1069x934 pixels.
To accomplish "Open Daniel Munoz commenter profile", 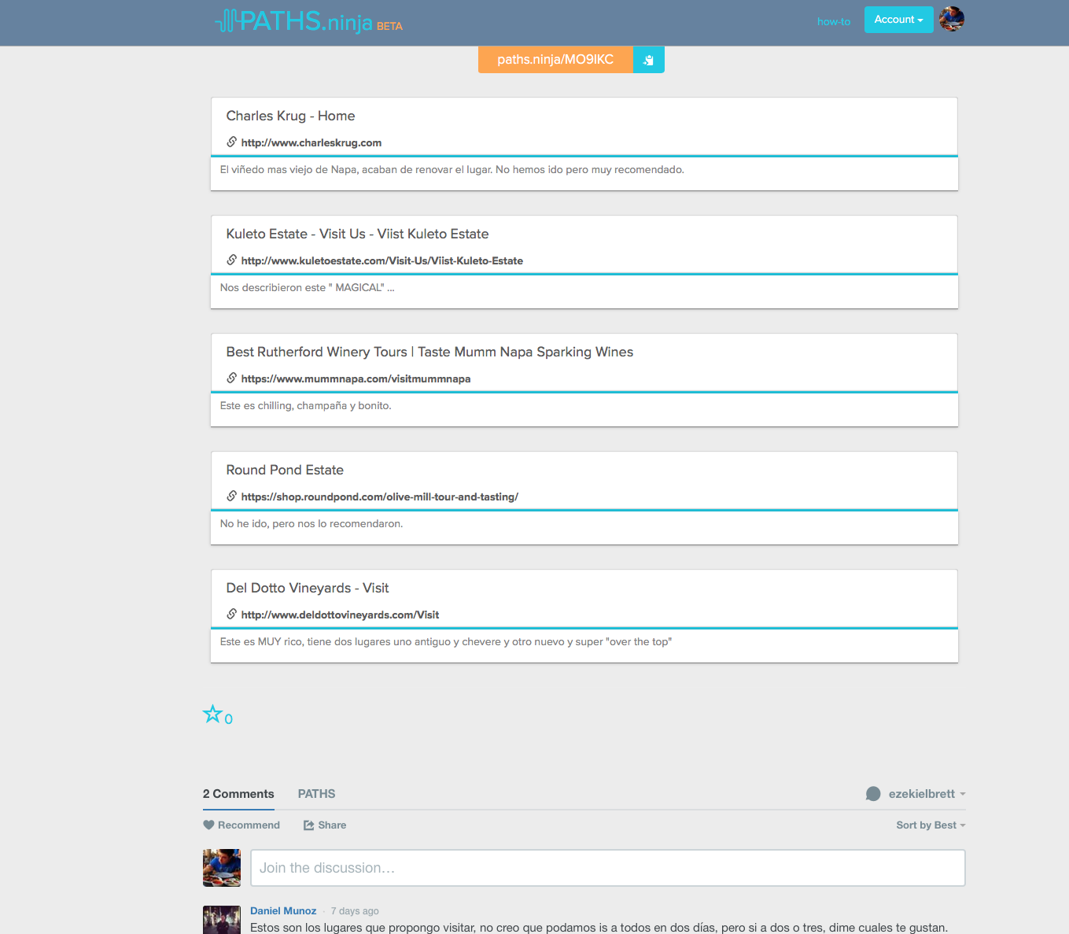I will [283, 910].
